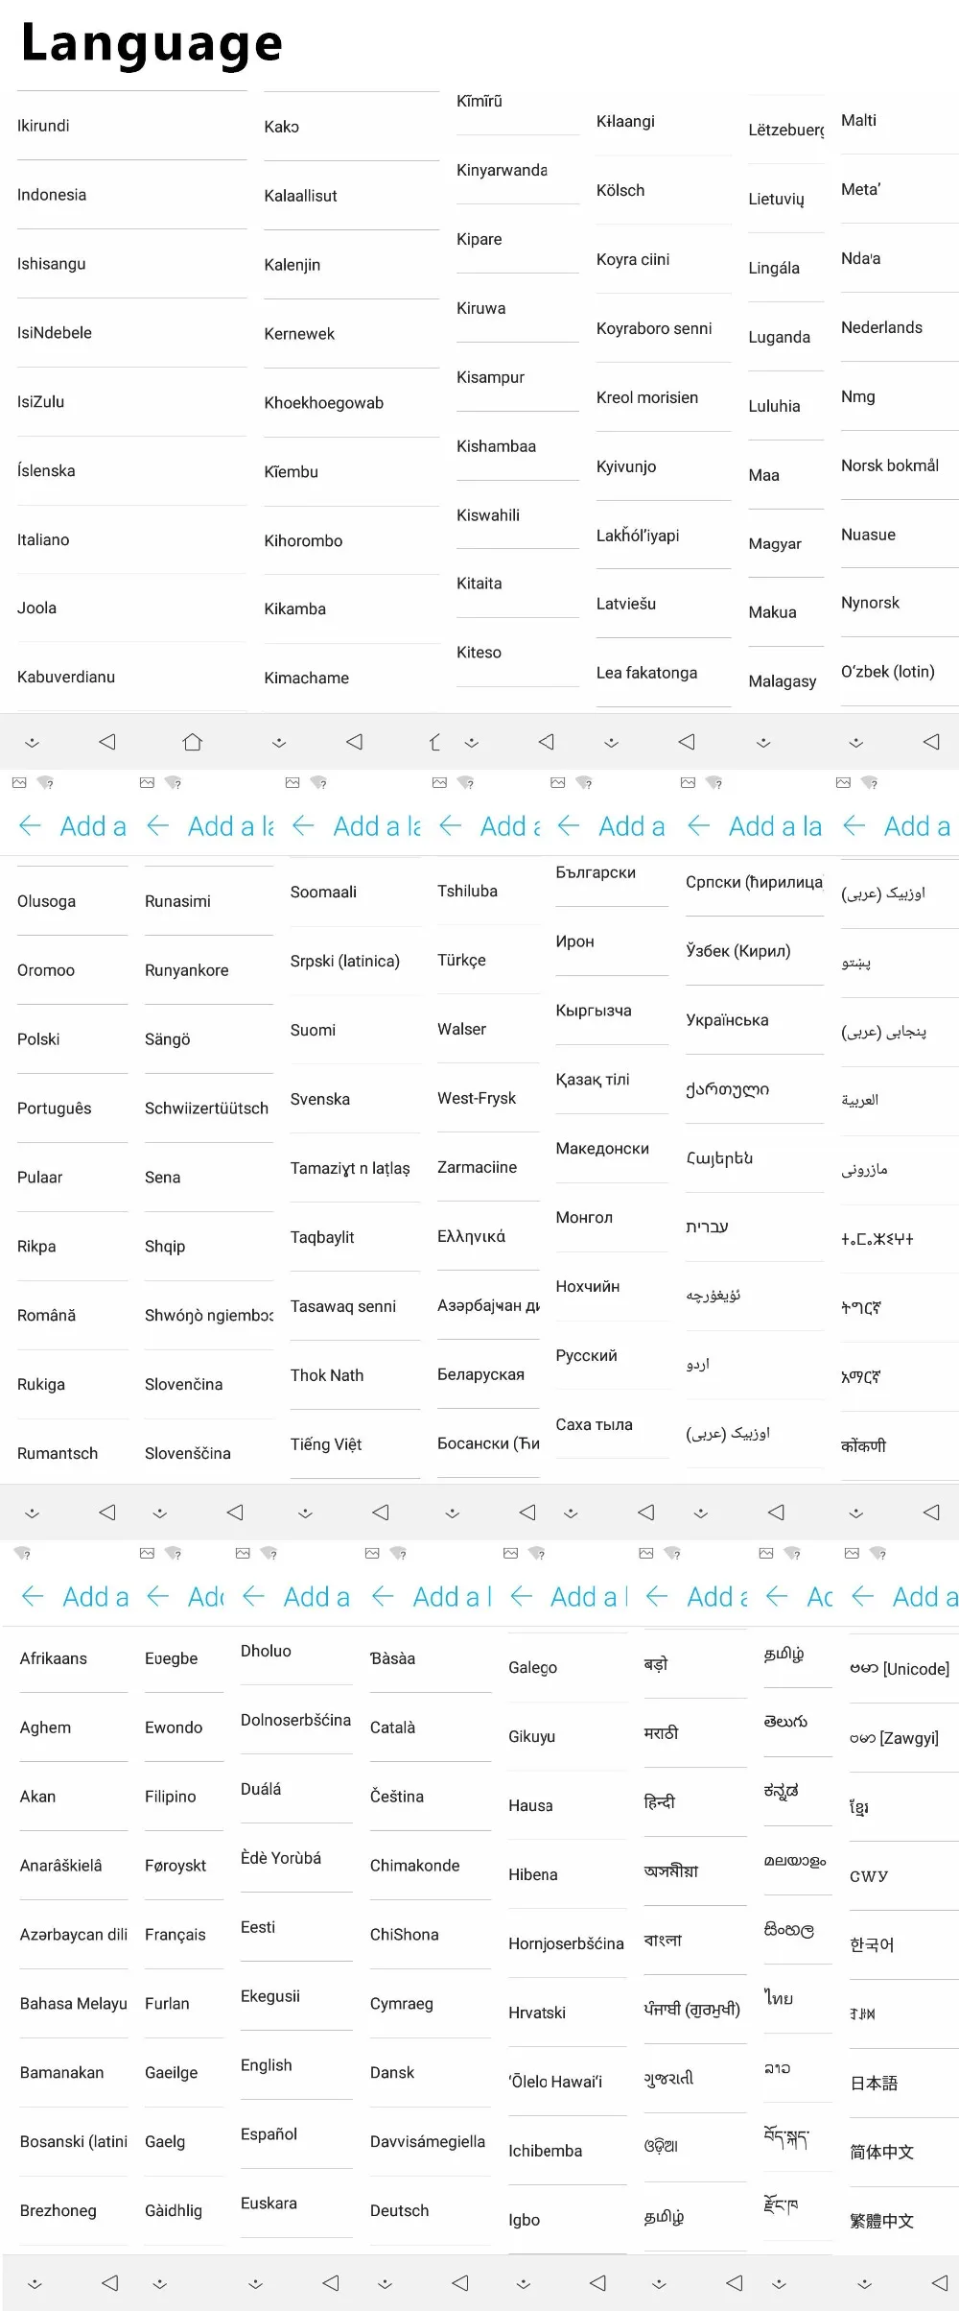This screenshot has height=2311, width=959.
Task: Tap the back arrow above the Soomaali list
Action: [303, 826]
